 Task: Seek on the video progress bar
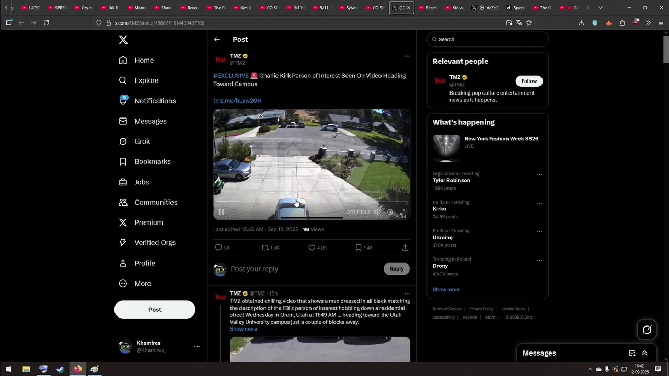click(312, 202)
